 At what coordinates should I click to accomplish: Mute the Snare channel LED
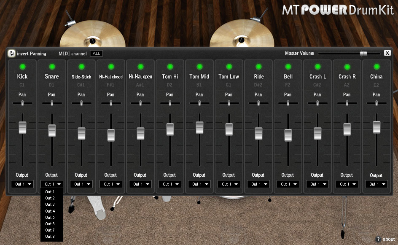point(52,67)
